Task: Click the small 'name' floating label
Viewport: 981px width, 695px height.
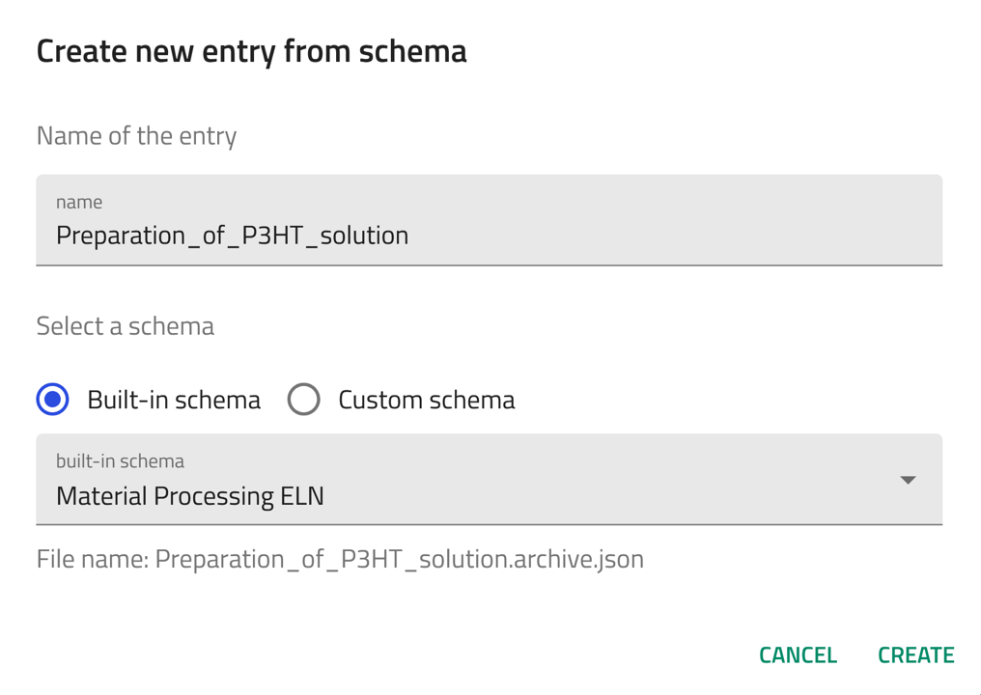Action: [79, 202]
